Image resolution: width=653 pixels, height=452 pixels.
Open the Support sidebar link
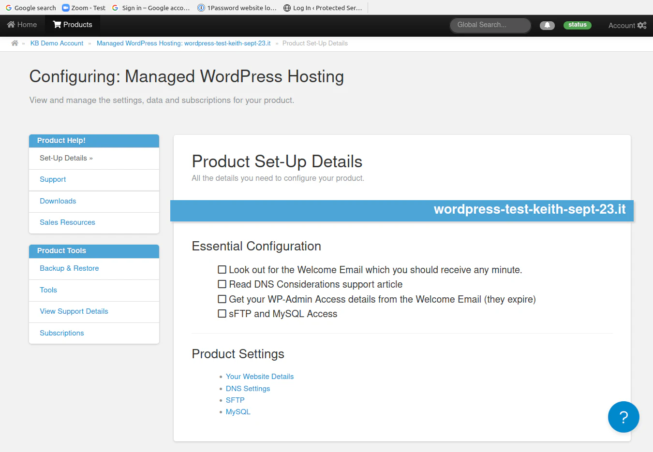(x=94, y=180)
